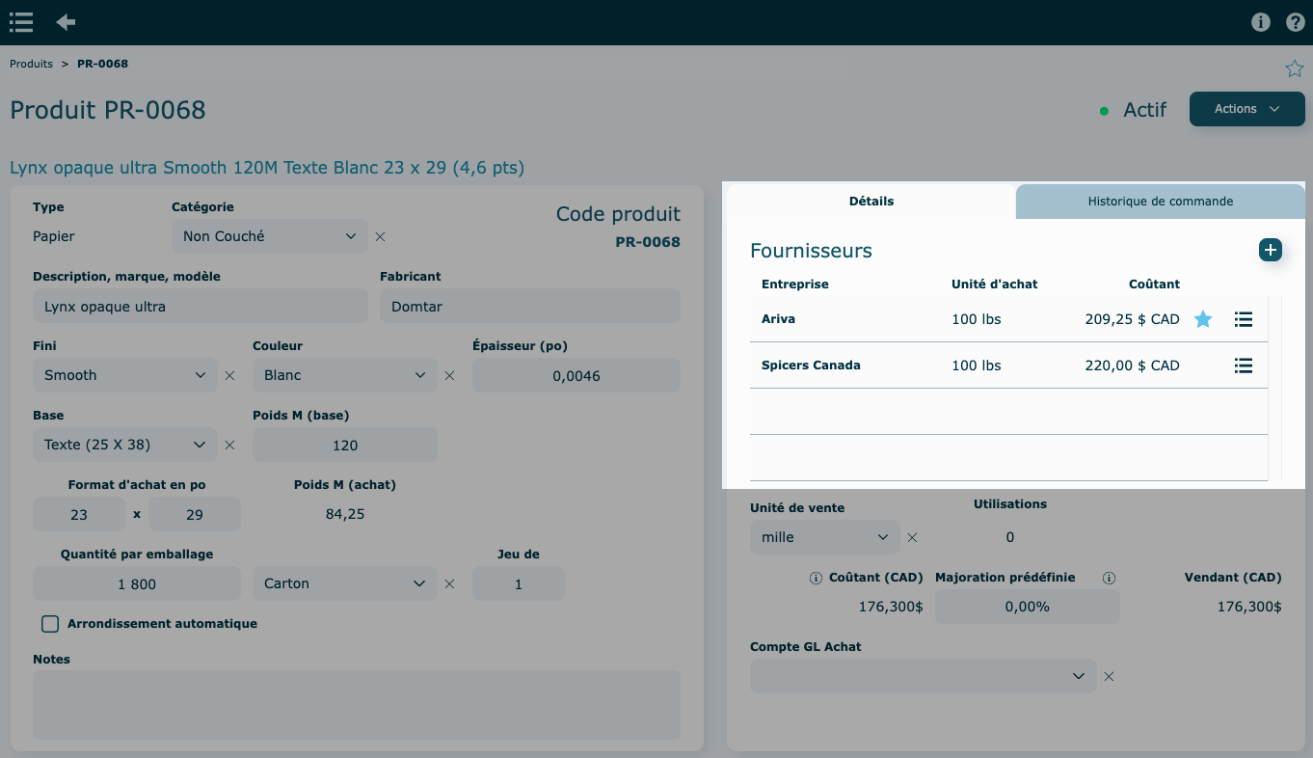Expand the Catégorie dropdown Non Couché

click(269, 236)
